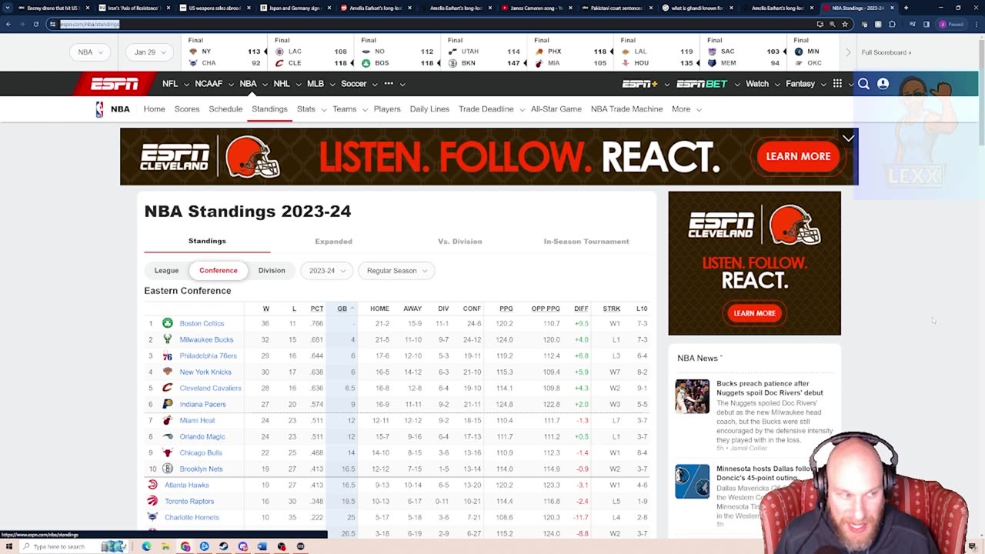Open the Jan 29 date dropdown
Viewport: 985px width, 554px height.
[149, 52]
